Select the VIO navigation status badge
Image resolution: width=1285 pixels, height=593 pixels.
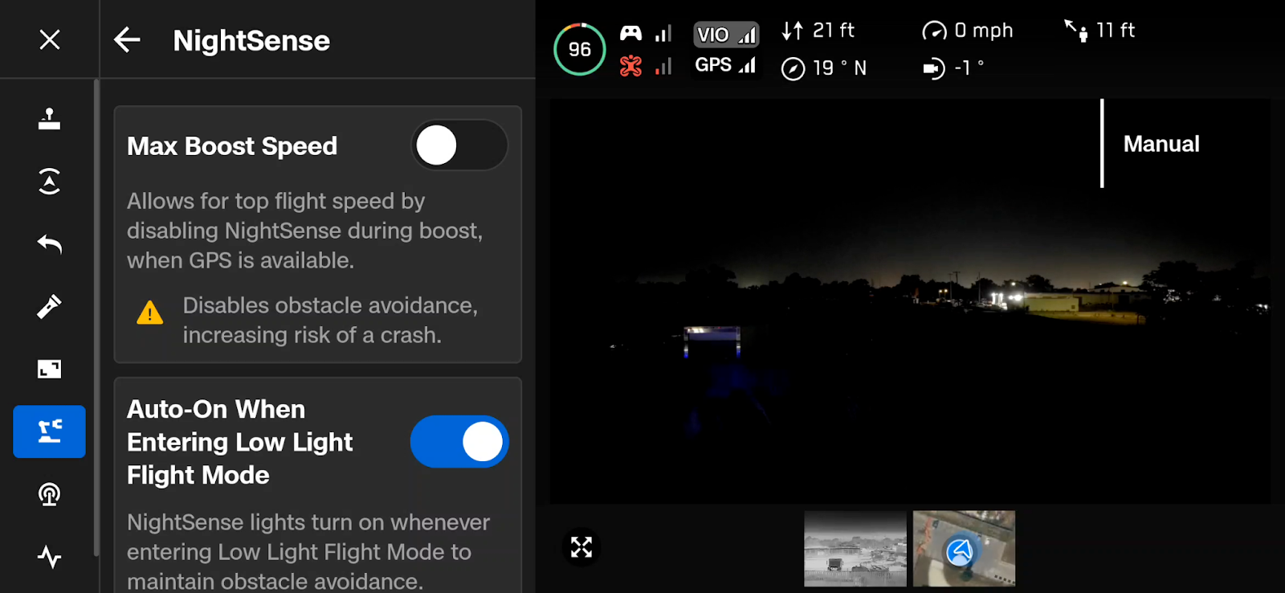726,35
